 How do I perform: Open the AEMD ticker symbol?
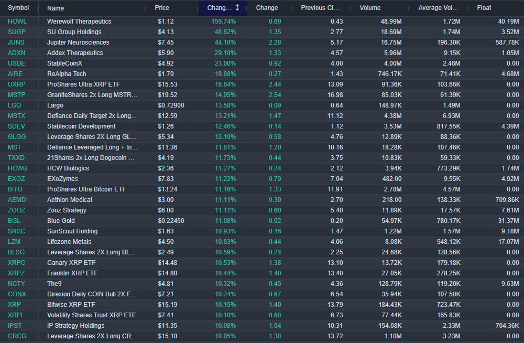tap(17, 200)
